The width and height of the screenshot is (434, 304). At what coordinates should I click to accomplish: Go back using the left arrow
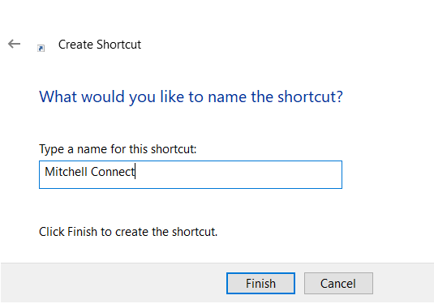click(x=14, y=44)
